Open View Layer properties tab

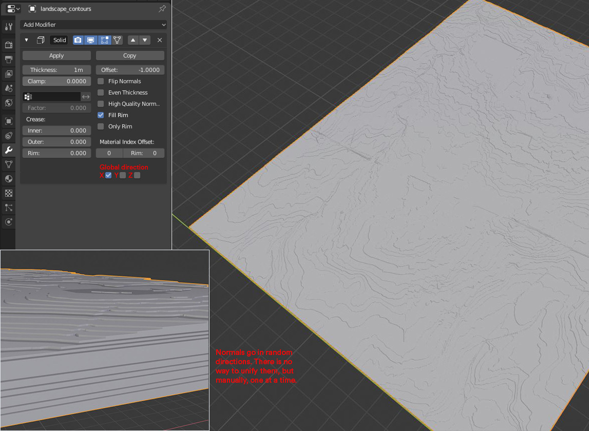(8, 73)
